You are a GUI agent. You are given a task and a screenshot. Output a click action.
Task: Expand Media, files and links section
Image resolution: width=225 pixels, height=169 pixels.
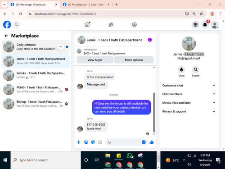[189, 103]
